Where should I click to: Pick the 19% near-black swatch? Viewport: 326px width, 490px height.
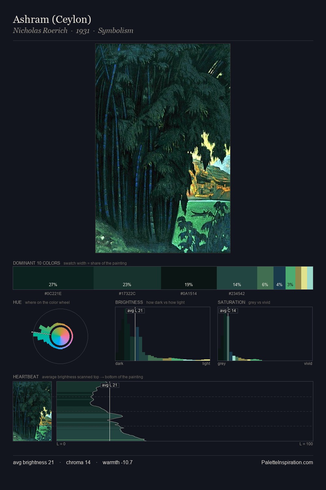click(x=189, y=278)
